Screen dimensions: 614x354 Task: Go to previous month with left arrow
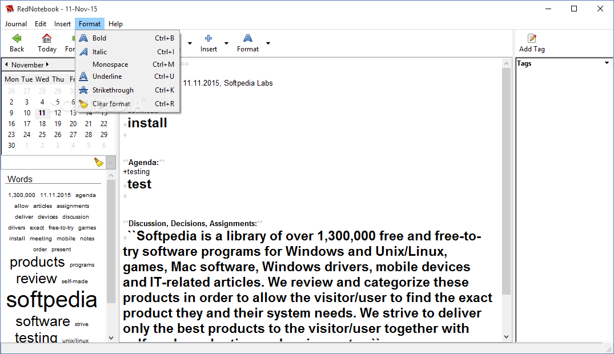point(6,65)
